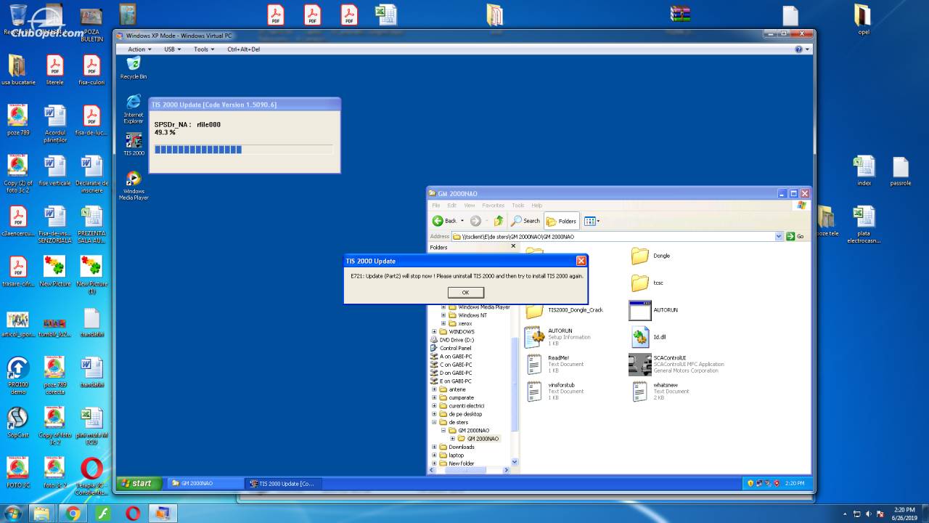Viewport: 929px width, 523px height.
Task: Open Chrome from the Windows 7 taskbar
Action: tap(73, 514)
